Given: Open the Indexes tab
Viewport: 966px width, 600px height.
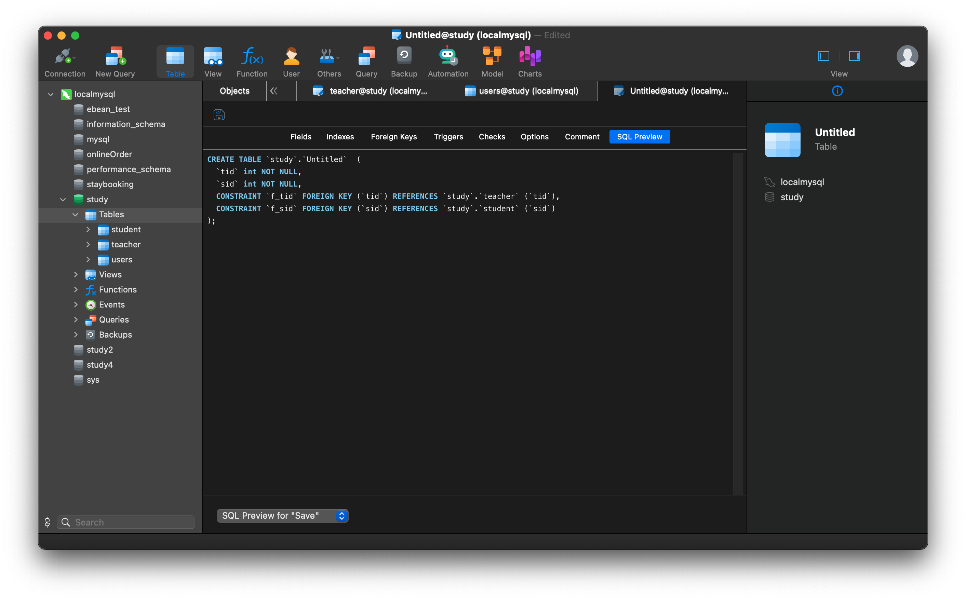Looking at the screenshot, I should pos(340,137).
